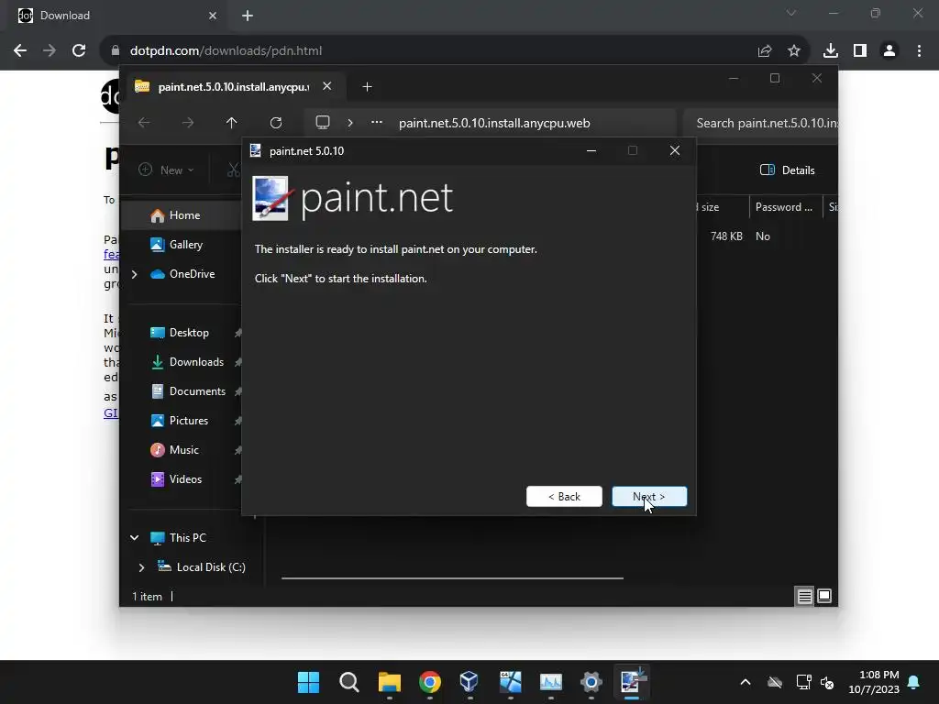Open Music quick access folder
Viewport: 939px width, 704px height.
pyautogui.click(x=183, y=449)
